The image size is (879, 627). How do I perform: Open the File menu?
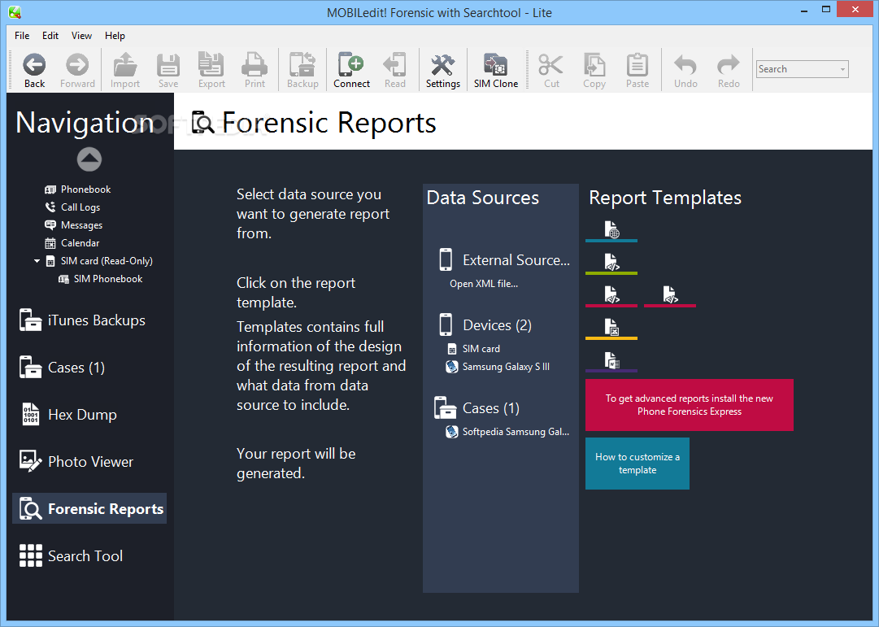tap(22, 35)
